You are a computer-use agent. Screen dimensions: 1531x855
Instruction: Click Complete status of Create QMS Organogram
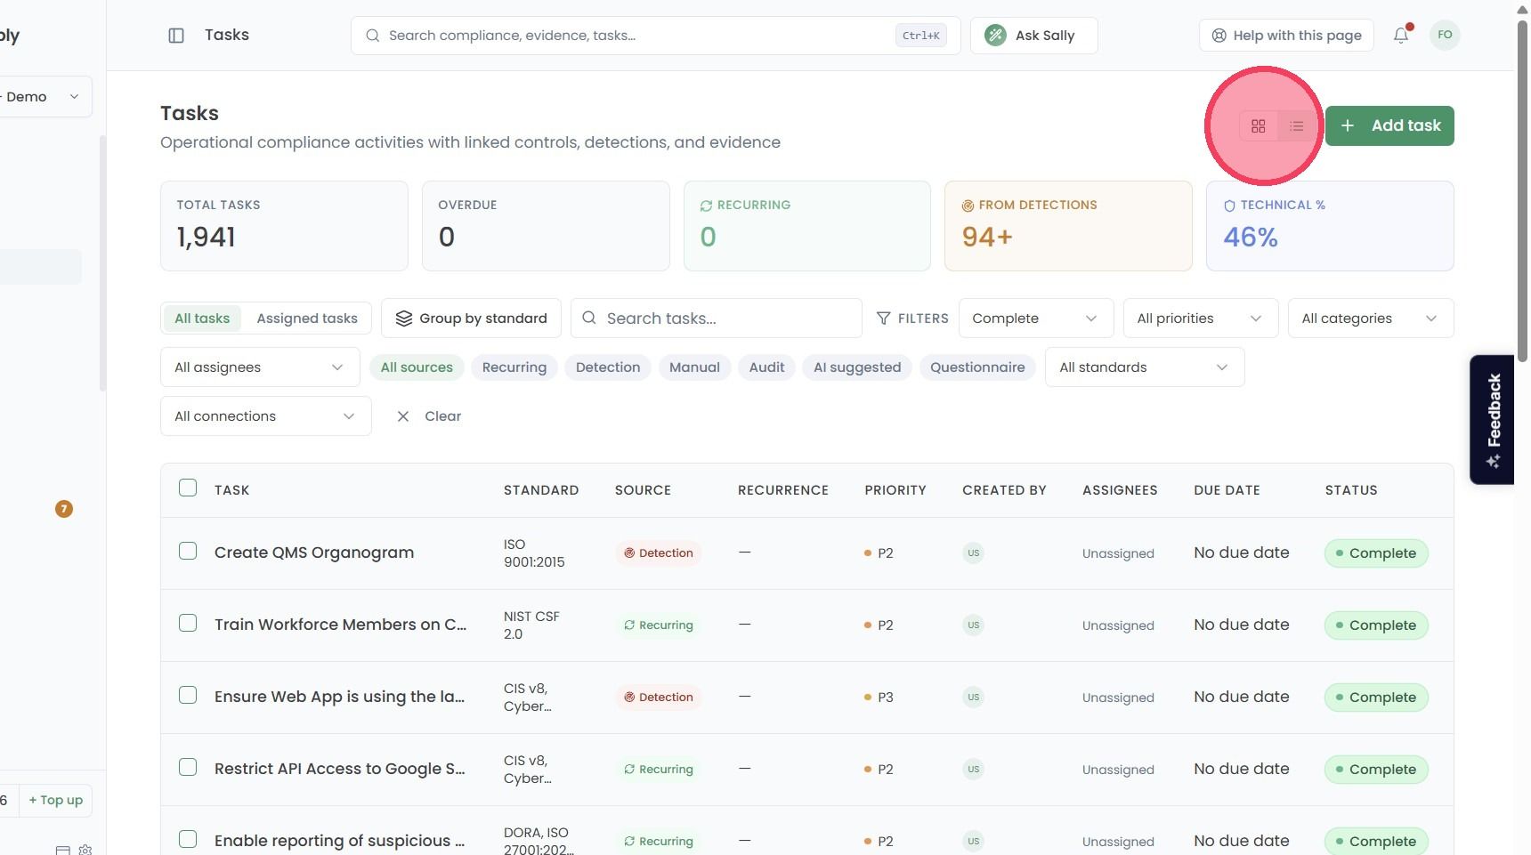pos(1376,553)
